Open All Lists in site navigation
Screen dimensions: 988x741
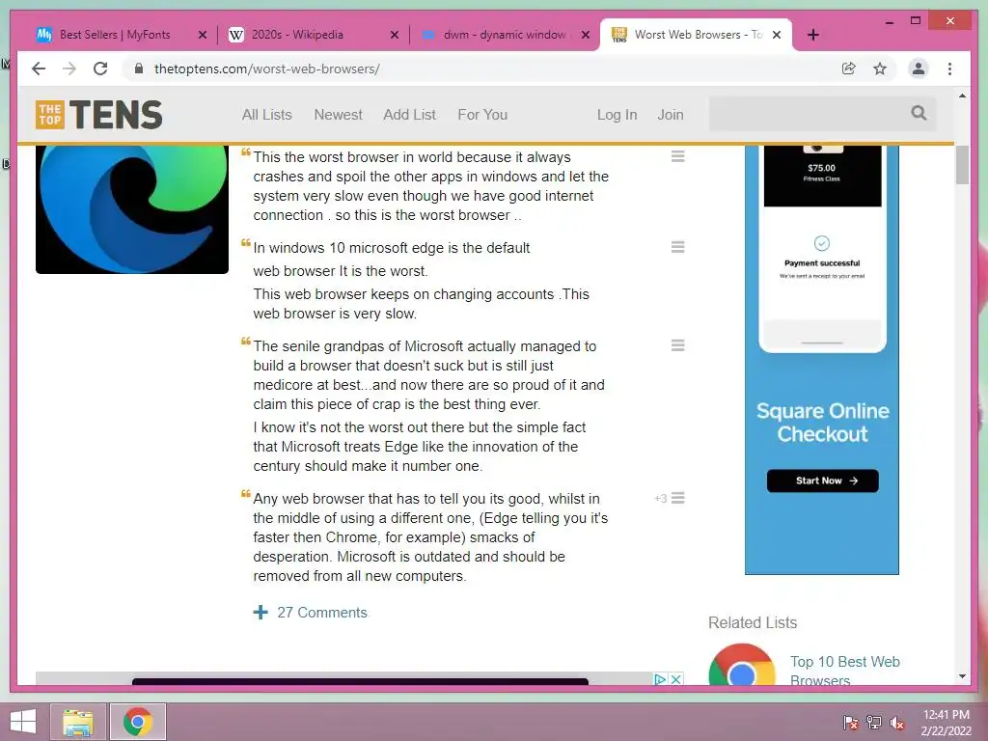(x=266, y=115)
